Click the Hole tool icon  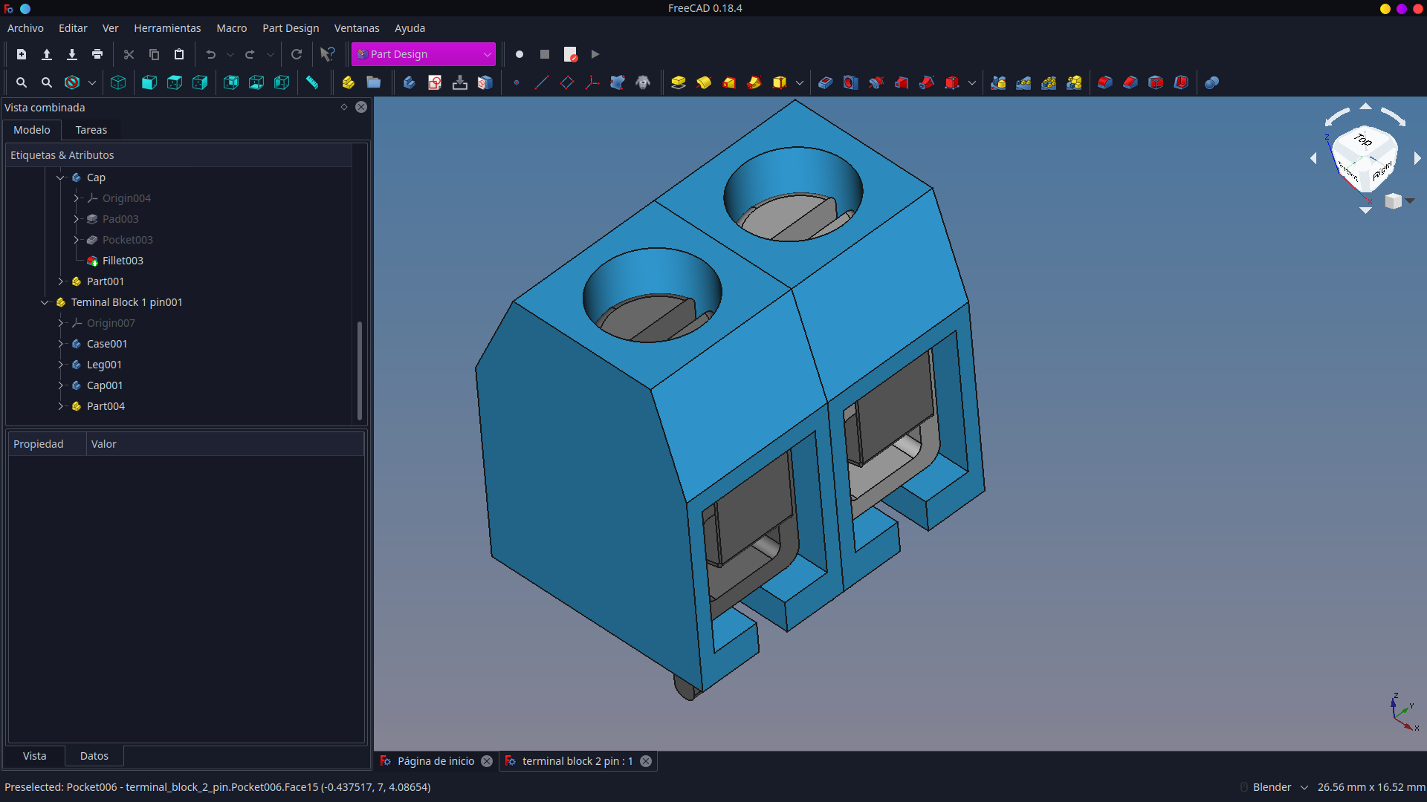pyautogui.click(x=851, y=82)
